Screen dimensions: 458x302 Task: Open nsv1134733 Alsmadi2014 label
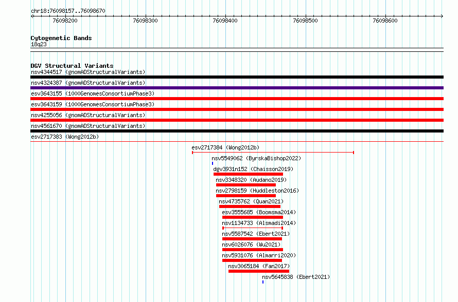tap(259, 223)
